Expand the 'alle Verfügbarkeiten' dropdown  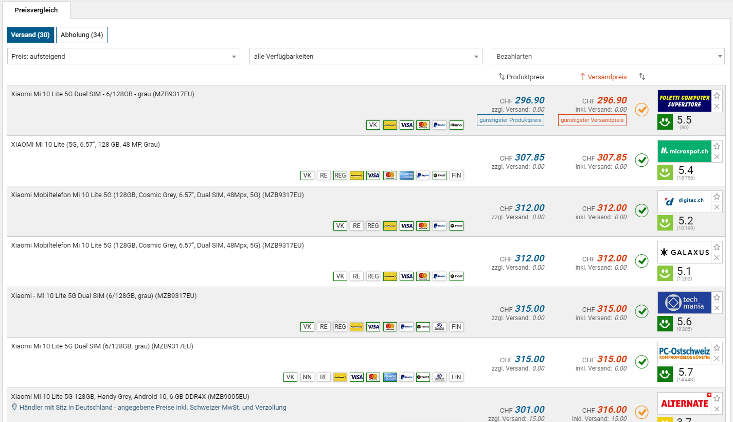tap(366, 56)
